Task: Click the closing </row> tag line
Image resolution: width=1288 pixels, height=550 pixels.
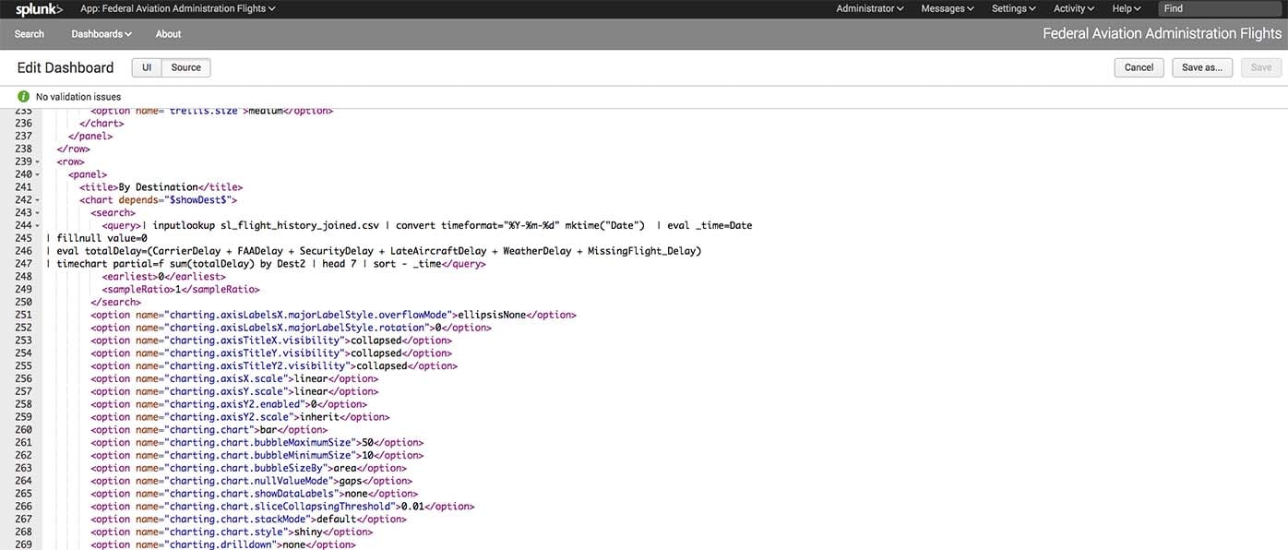Action: [x=74, y=149]
